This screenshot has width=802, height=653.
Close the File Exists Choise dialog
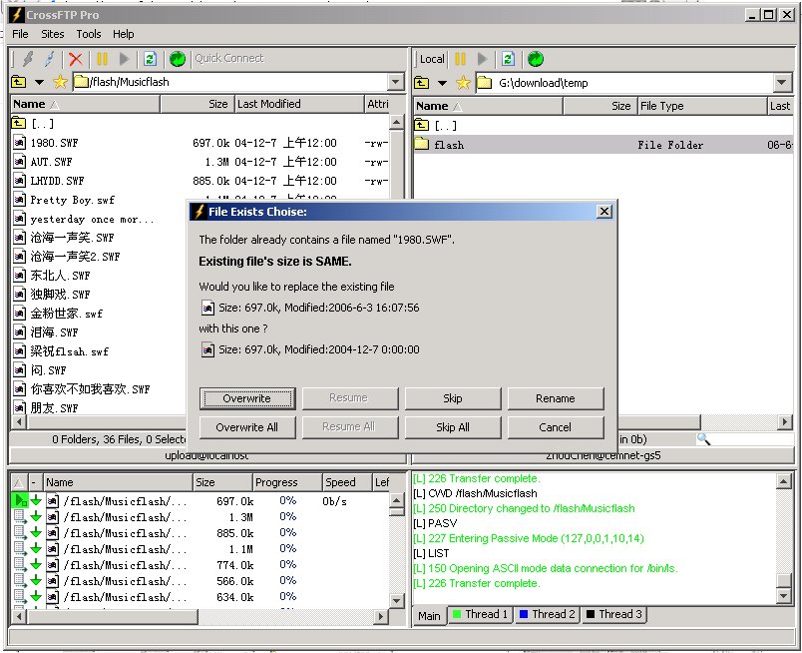[x=604, y=212]
